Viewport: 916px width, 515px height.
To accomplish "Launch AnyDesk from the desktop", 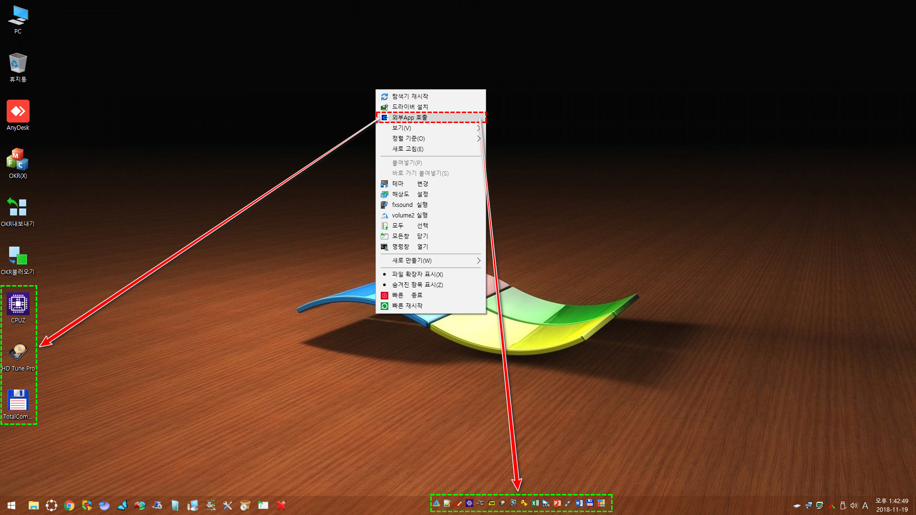I will coord(18,115).
